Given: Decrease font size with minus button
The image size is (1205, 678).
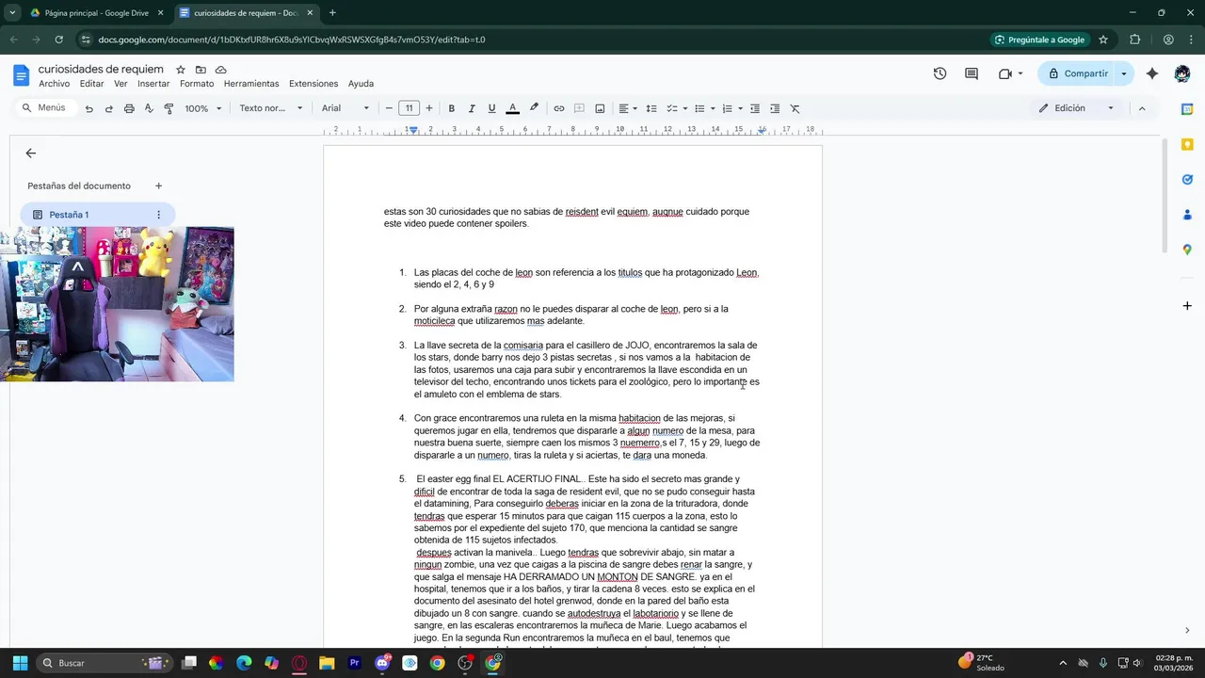Looking at the screenshot, I should click(389, 108).
